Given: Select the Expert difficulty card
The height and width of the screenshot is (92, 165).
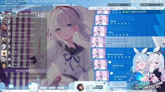Looking at the screenshot, I should point(129,20).
